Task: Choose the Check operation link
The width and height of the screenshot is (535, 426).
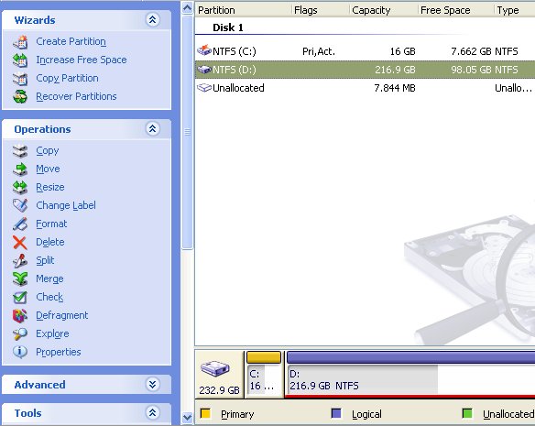Action: (49, 298)
